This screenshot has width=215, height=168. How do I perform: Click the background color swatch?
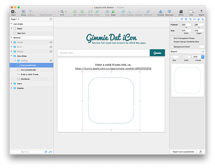(201, 46)
